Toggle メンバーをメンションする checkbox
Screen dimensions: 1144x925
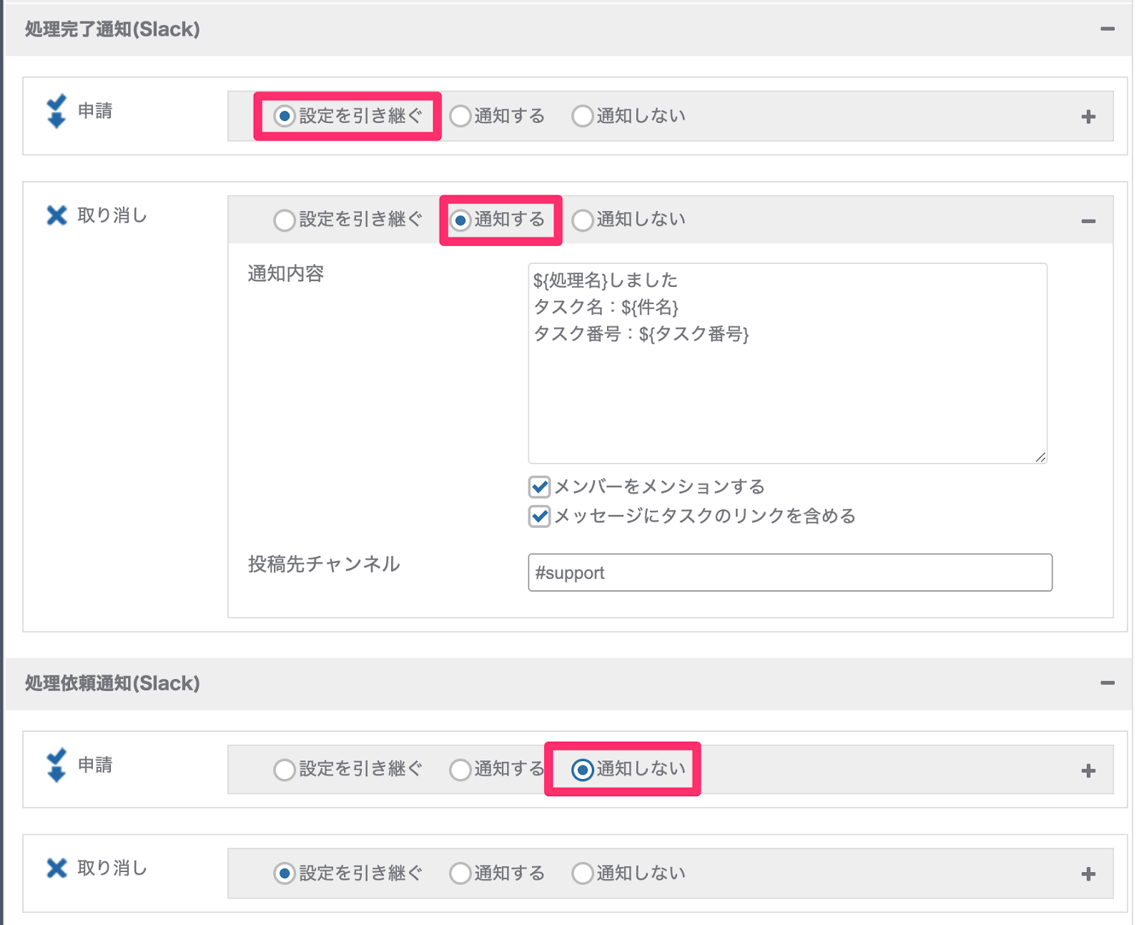pyautogui.click(x=540, y=487)
